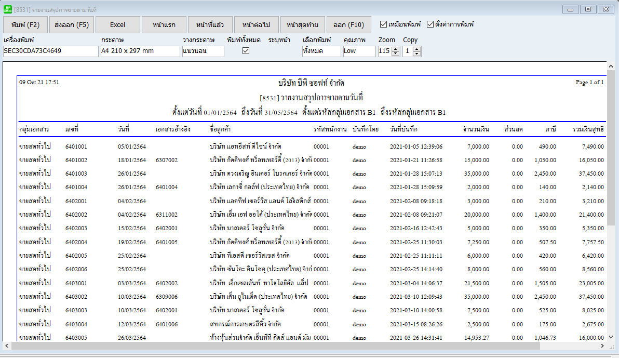The width and height of the screenshot is (619, 358).
Task: Click the horizontal scrollbar right arrow
Action: (x=602, y=346)
